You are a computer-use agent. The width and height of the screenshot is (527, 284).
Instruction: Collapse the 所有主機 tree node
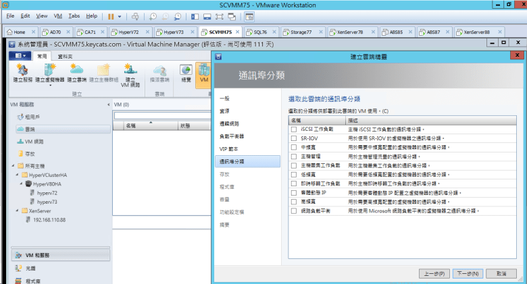pyautogui.click(x=14, y=165)
